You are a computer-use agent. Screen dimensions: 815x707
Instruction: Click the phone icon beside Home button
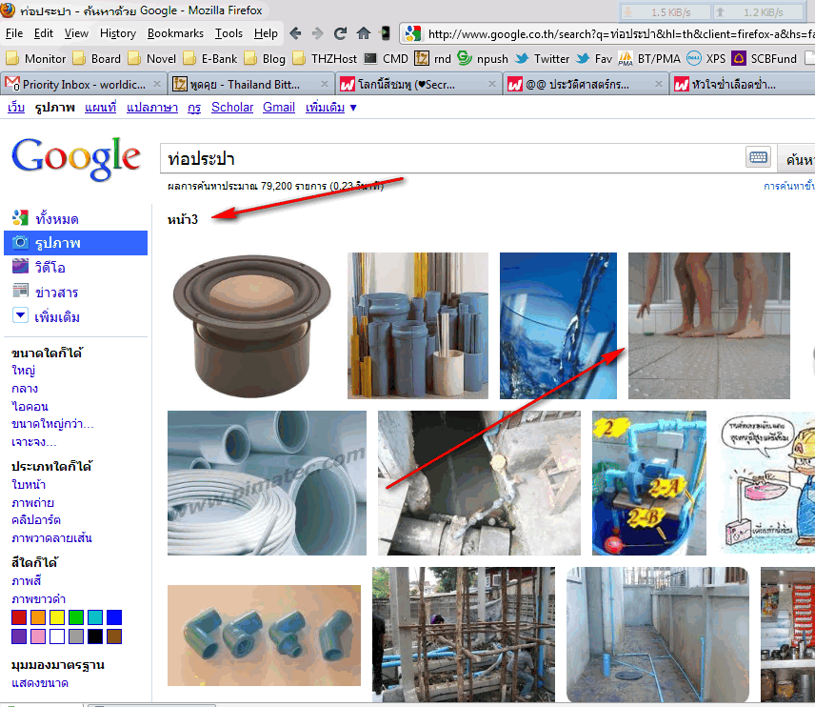click(x=386, y=33)
